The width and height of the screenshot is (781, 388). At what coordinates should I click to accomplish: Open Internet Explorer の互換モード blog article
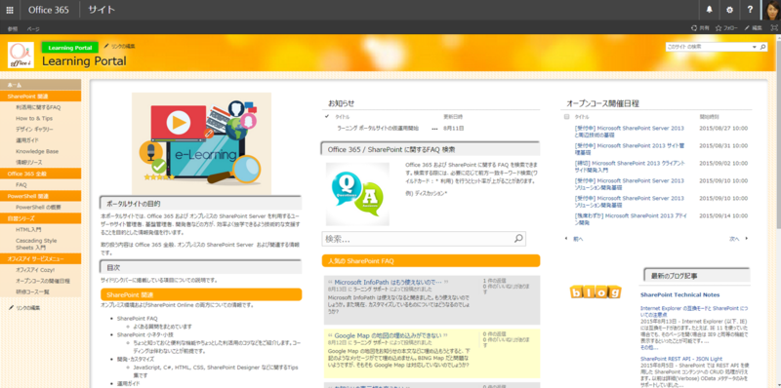tap(694, 311)
